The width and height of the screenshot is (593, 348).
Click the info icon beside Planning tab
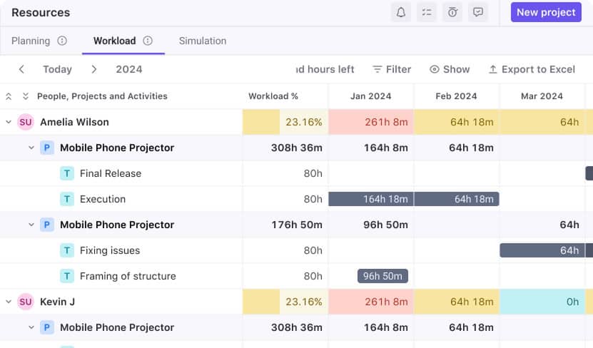[x=62, y=41]
